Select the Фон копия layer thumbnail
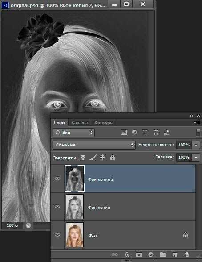The height and width of the screenshot is (262, 202). pyautogui.click(x=75, y=207)
